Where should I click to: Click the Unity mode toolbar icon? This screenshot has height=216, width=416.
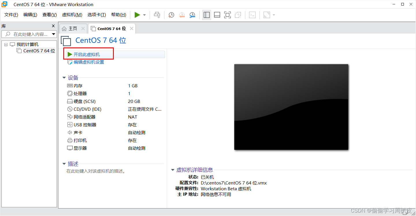coord(238,15)
